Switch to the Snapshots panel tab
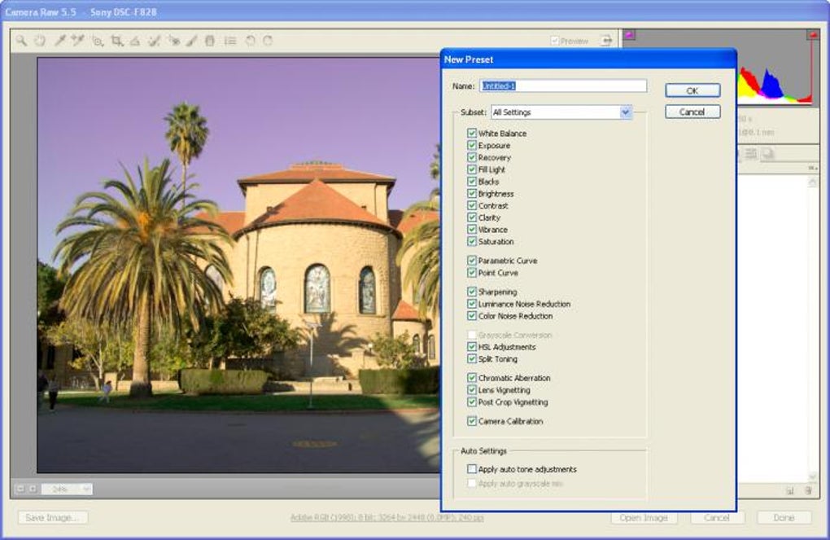This screenshot has height=540, width=830. pyautogui.click(x=767, y=154)
